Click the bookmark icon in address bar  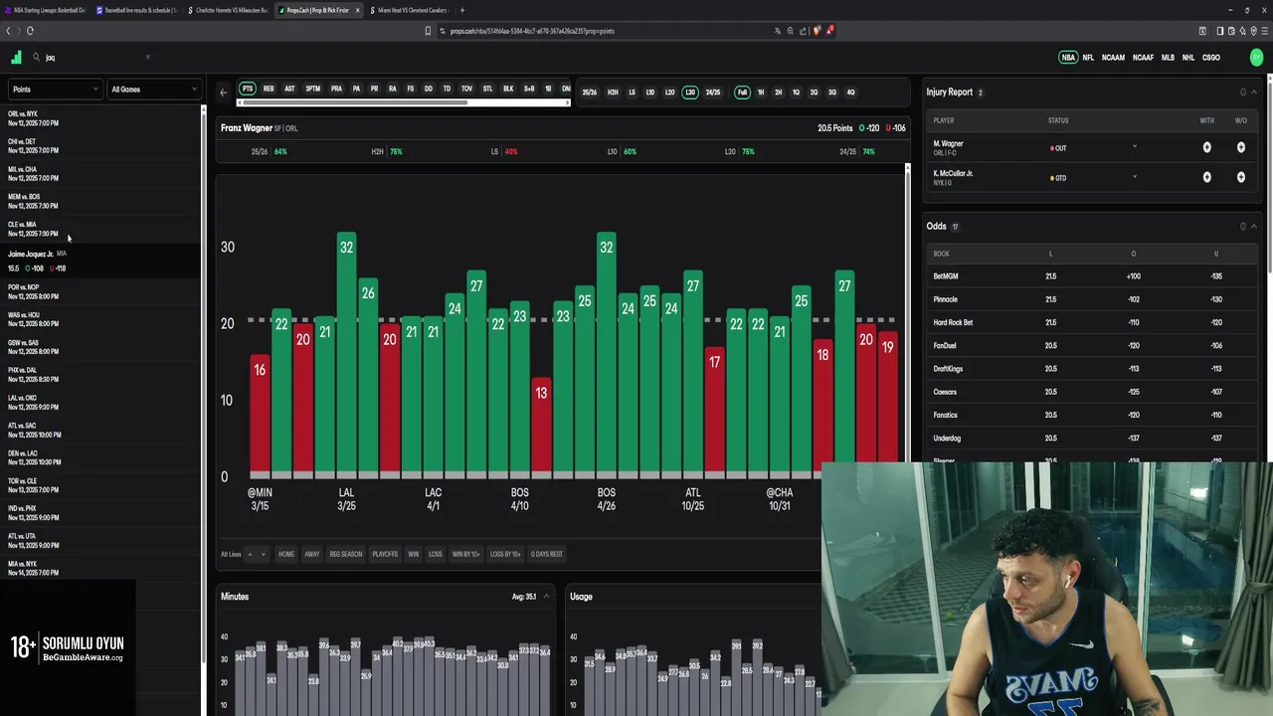[428, 31]
